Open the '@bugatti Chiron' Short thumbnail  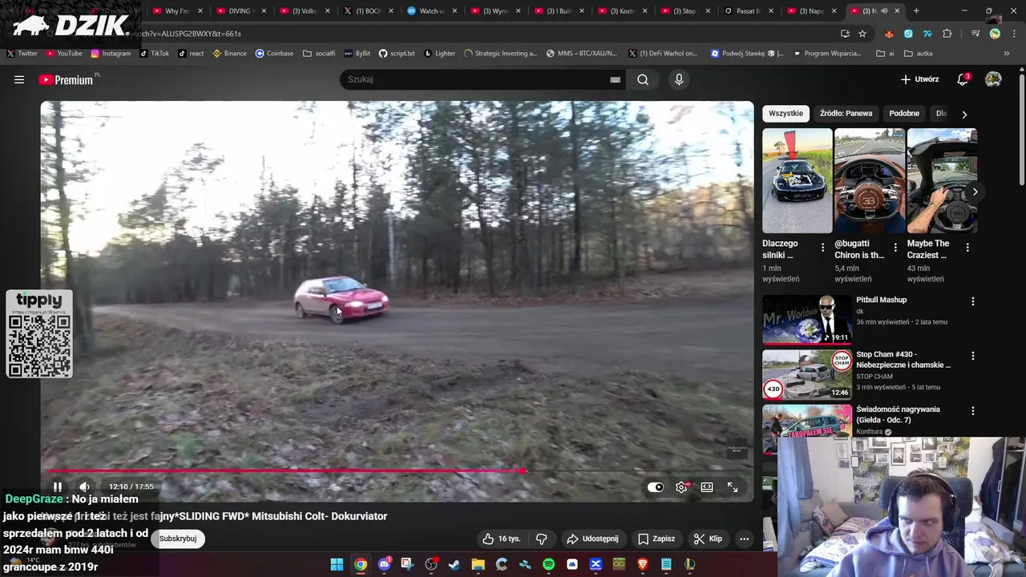coord(870,181)
